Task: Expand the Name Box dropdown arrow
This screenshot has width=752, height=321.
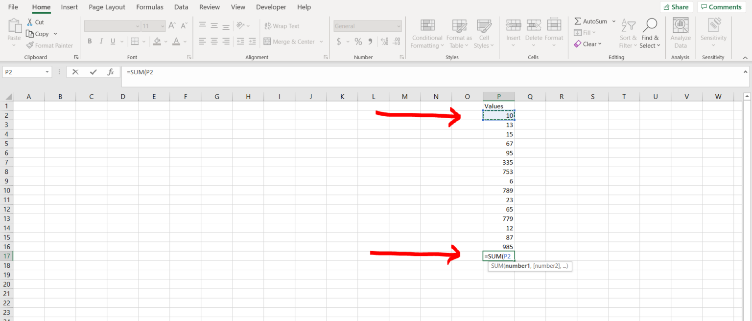Action: pos(47,72)
